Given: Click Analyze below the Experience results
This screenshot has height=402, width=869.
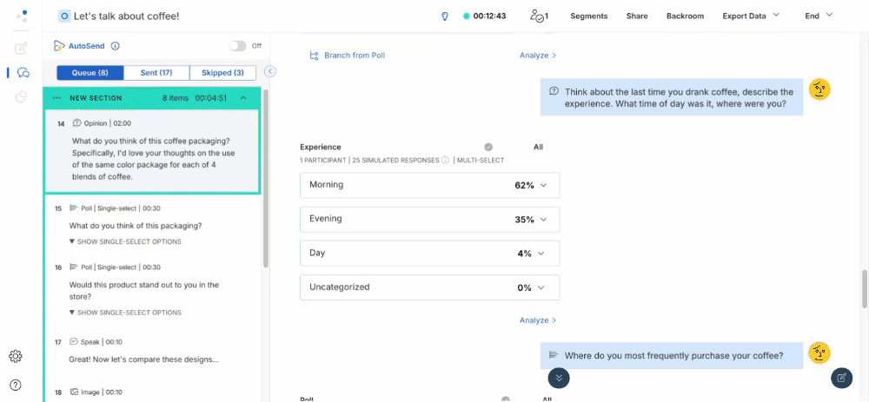Looking at the screenshot, I should (538, 320).
